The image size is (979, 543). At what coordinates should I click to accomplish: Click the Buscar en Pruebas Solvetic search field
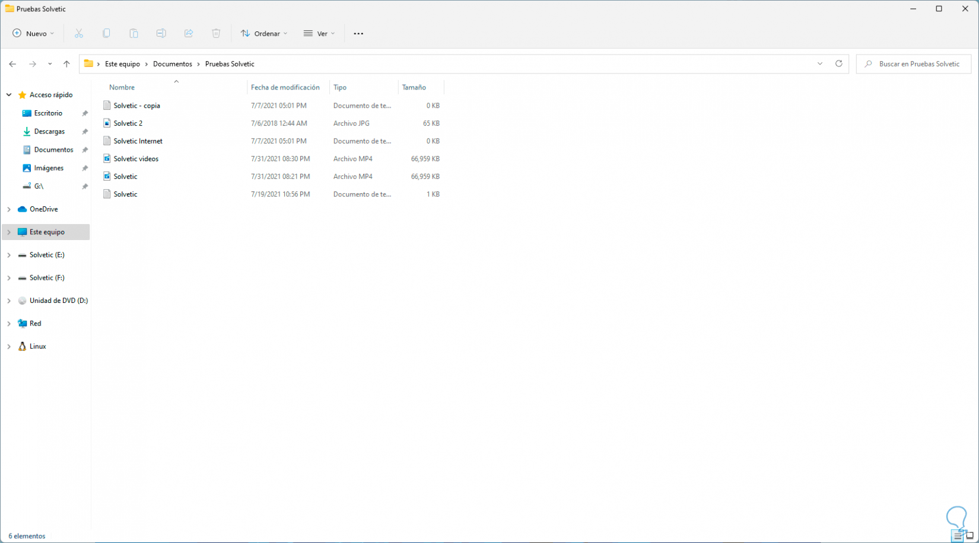(914, 64)
